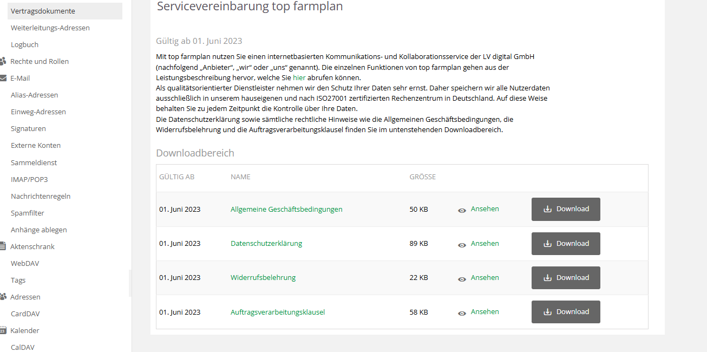
Task: Open the Datenschutzerklärung document link
Action: coord(266,243)
